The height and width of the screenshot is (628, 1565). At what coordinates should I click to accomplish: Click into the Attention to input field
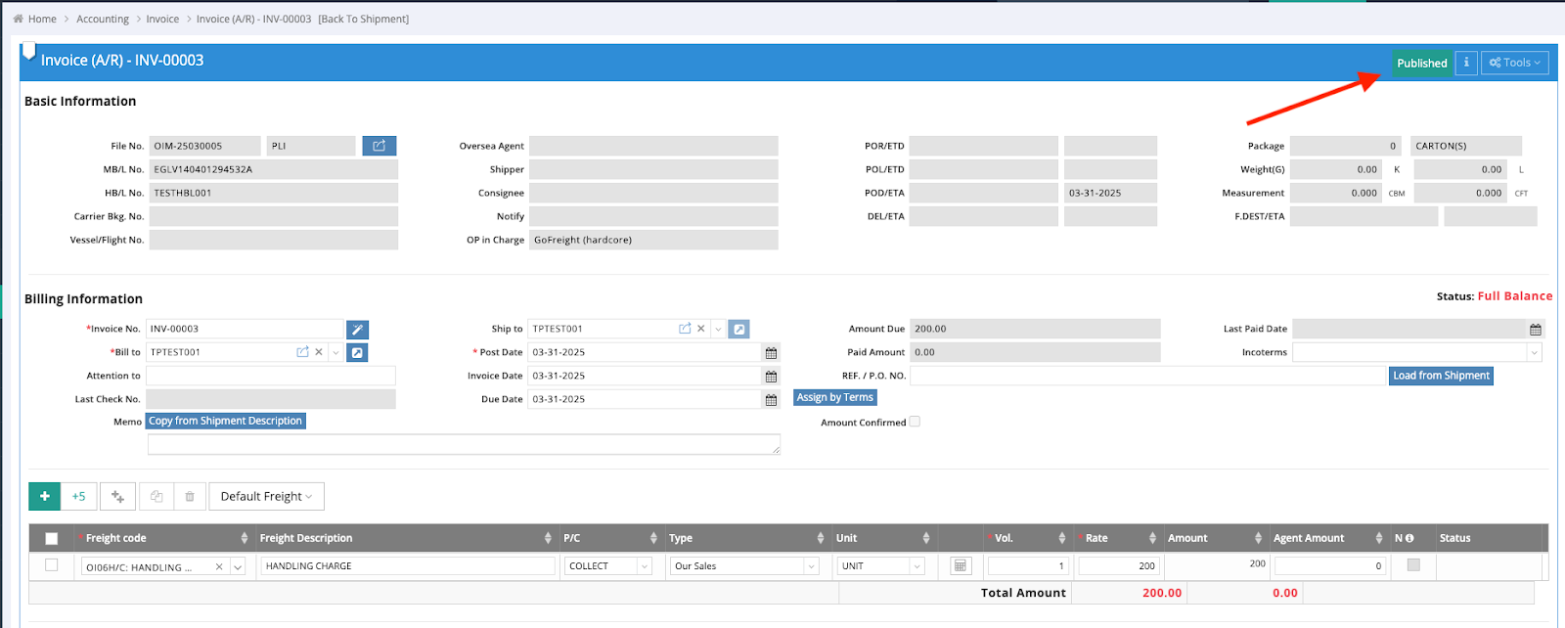coord(271,376)
